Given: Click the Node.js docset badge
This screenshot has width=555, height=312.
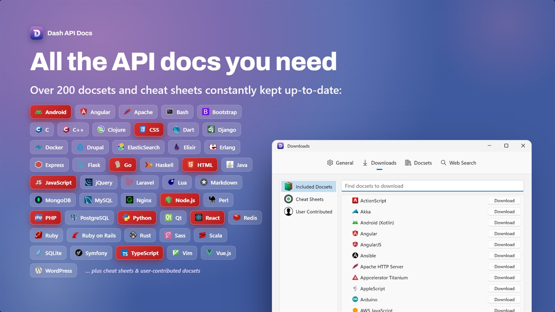Looking at the screenshot, I should click(180, 200).
